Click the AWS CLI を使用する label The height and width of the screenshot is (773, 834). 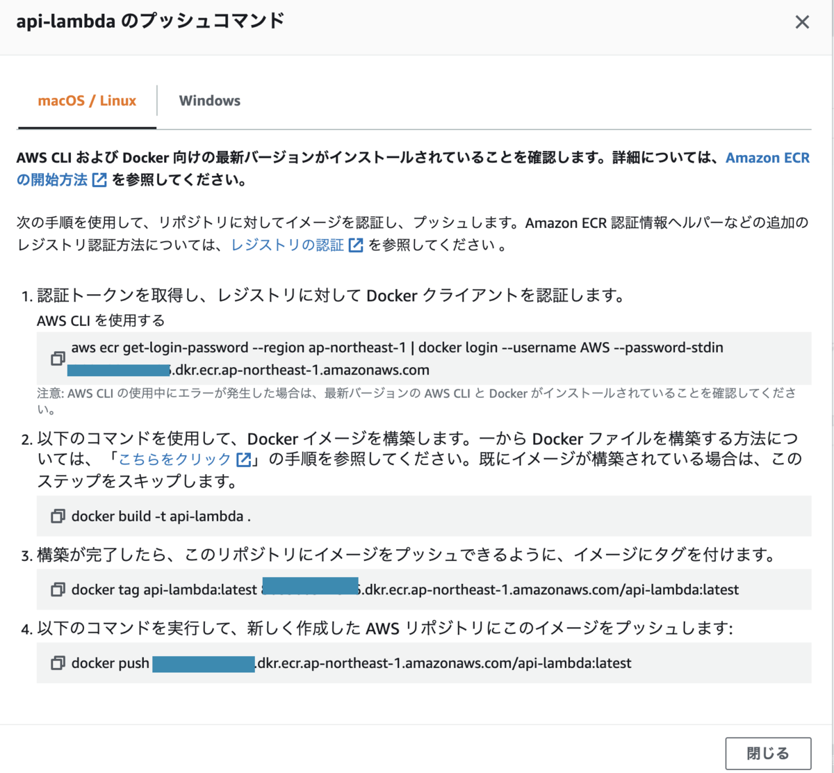pyautogui.click(x=101, y=320)
